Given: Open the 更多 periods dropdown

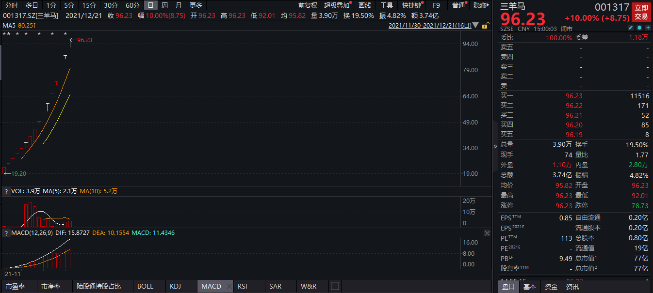Looking at the screenshot, I should click(196, 5).
